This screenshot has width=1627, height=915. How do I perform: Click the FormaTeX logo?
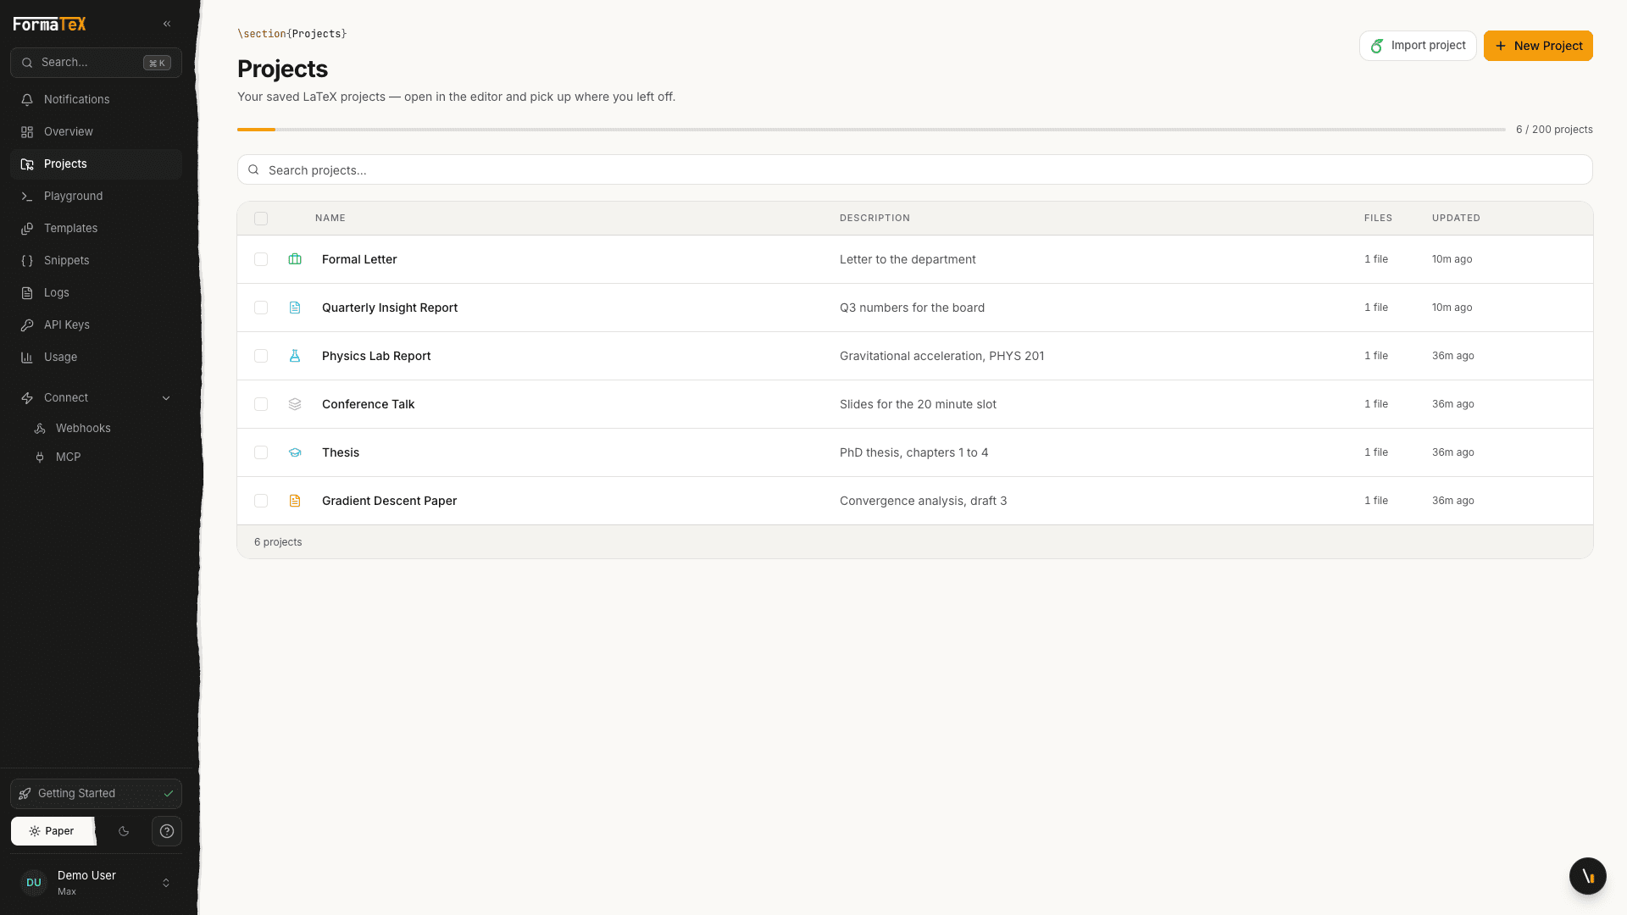click(x=50, y=24)
